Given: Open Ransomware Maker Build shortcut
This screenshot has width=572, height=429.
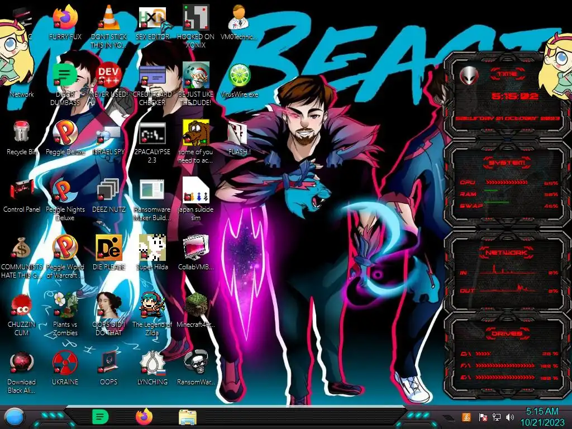Looking at the screenshot, I should (x=152, y=190).
